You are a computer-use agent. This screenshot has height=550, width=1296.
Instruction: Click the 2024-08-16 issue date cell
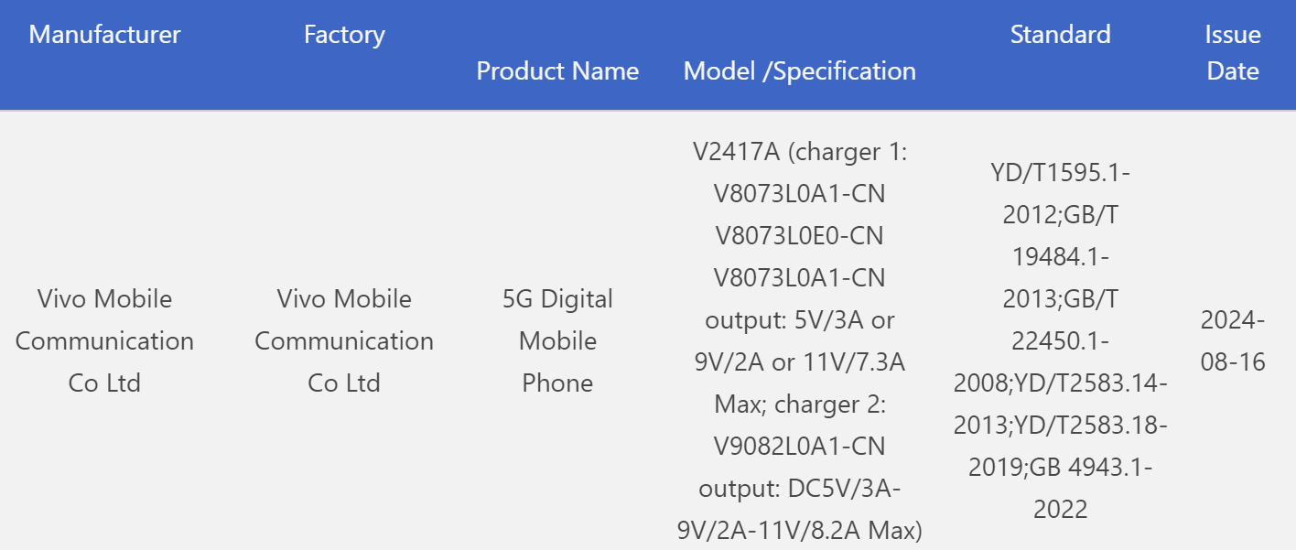point(1232,340)
